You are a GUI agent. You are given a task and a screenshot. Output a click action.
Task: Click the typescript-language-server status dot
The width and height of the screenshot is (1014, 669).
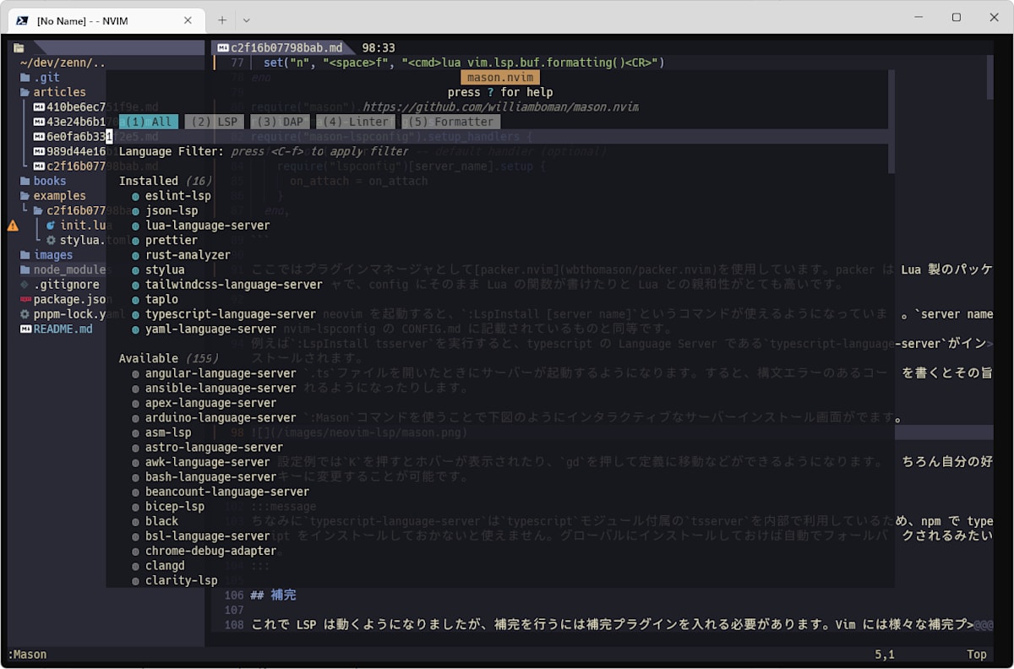pos(136,314)
